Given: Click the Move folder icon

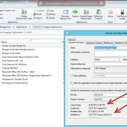Looking at the screenshot, I should pyautogui.click(x=110, y=12).
